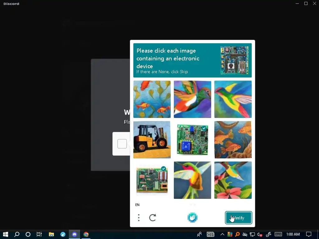Click the hummingbird on purple background tile

pyautogui.click(x=193, y=99)
